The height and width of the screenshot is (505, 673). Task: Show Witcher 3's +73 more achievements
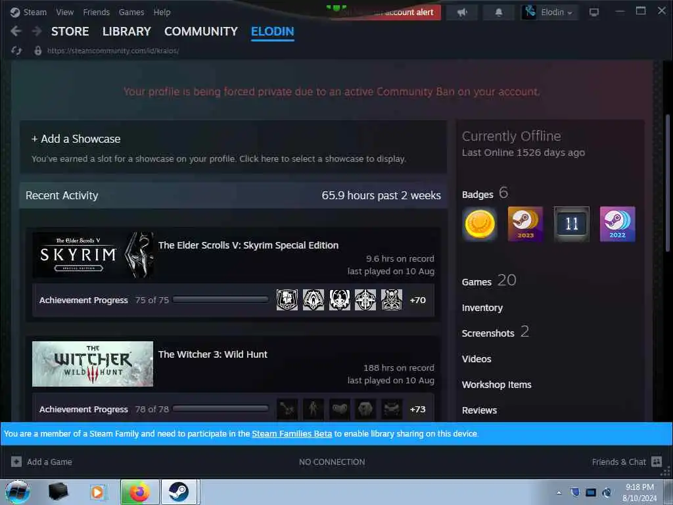(x=417, y=409)
